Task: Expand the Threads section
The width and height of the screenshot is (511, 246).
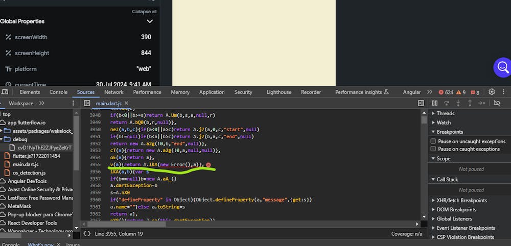Action: tap(445, 113)
